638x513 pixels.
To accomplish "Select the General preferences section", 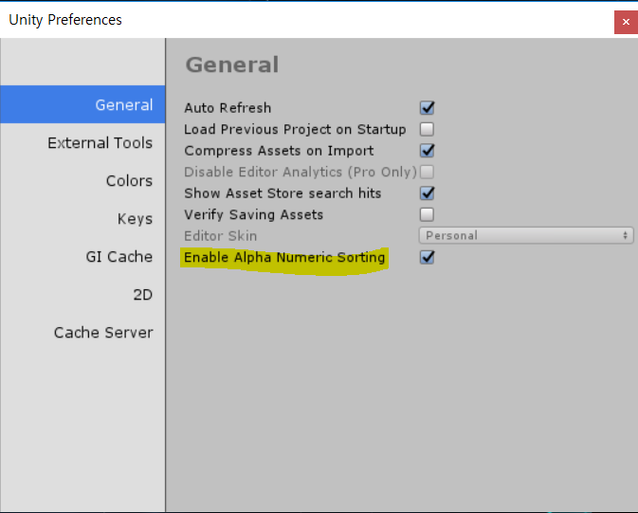I will tap(82, 104).
